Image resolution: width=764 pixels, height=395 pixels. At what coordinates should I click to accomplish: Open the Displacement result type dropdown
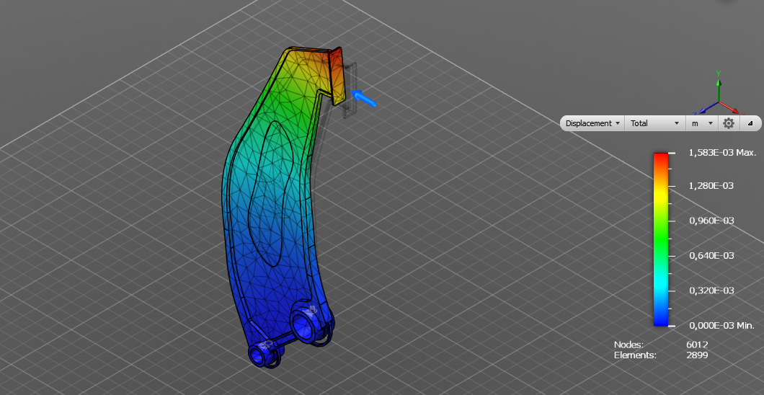tap(592, 123)
